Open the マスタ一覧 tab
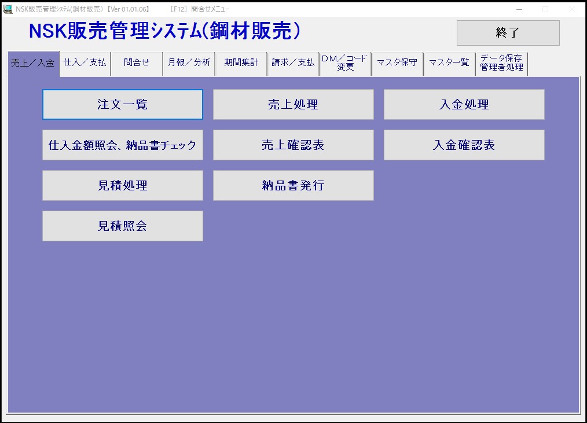The width and height of the screenshot is (587, 423). pos(449,63)
